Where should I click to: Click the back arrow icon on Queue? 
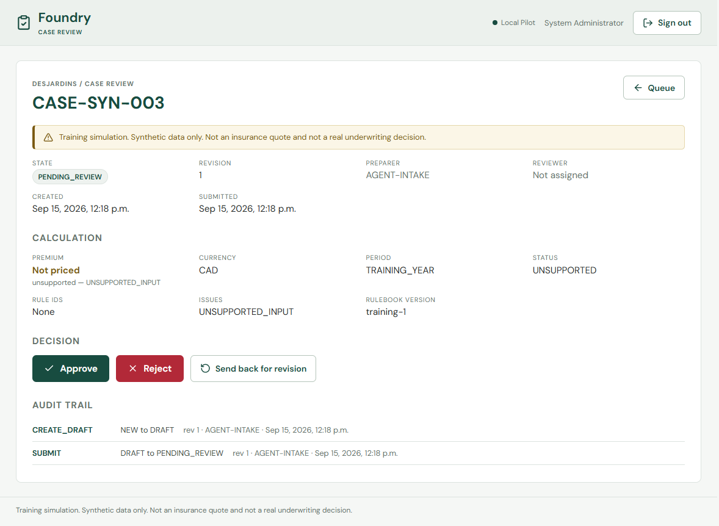pos(638,88)
